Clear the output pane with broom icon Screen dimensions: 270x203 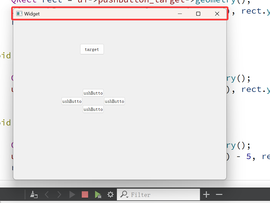(x=34, y=194)
